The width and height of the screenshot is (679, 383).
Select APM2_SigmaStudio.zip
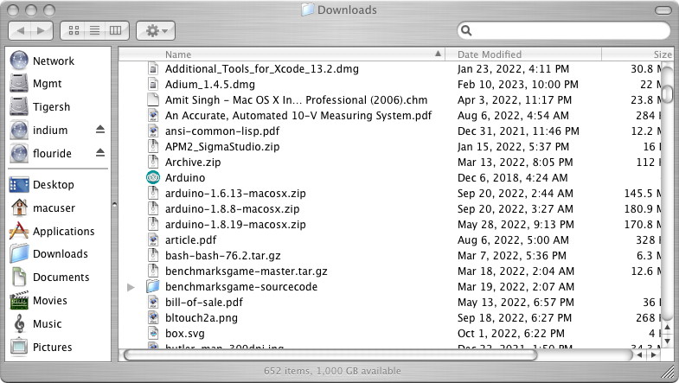pyautogui.click(x=222, y=147)
